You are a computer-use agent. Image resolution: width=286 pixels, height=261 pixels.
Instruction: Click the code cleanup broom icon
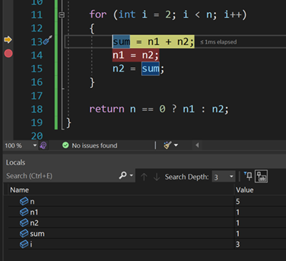coord(167,145)
